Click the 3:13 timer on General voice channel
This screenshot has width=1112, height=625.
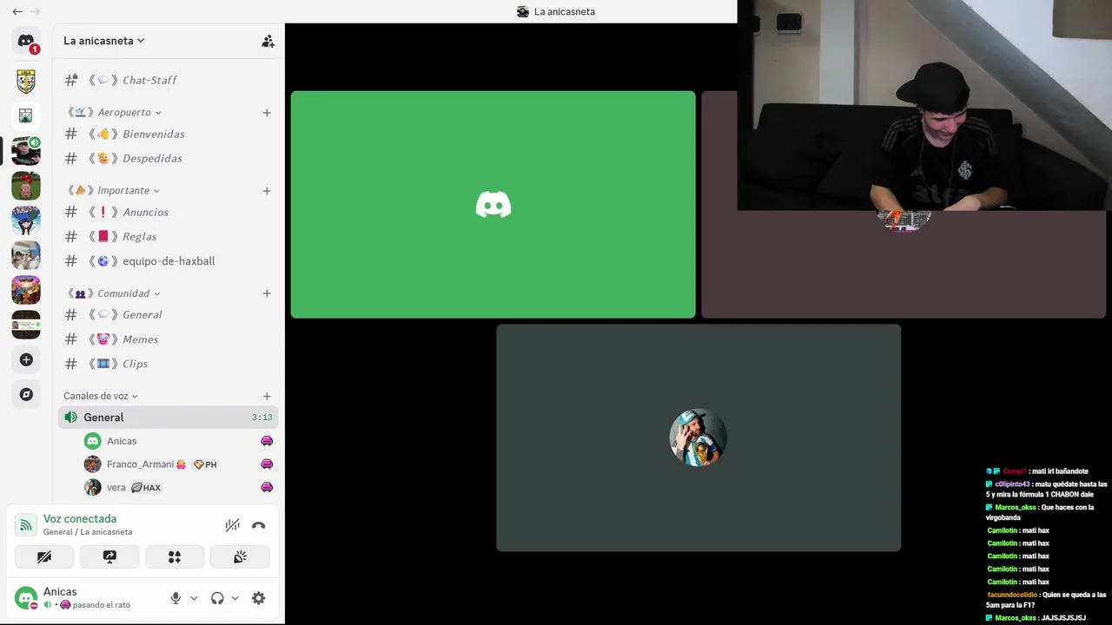click(x=262, y=418)
